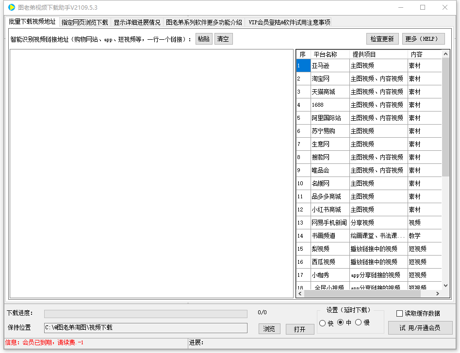Click the 打开 open folder button
The width and height of the screenshot is (460, 353).
click(300, 329)
